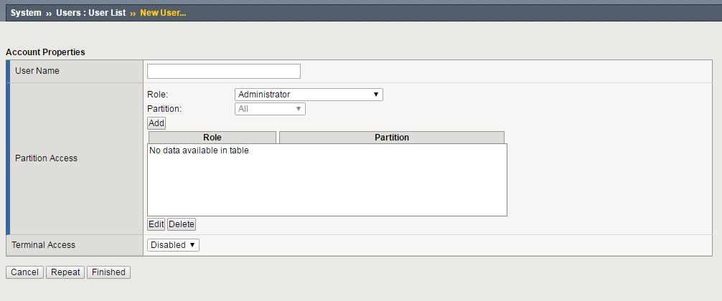Viewport: 722px width, 301px height.
Task: Sort by the Partition column header
Action: tap(391, 138)
